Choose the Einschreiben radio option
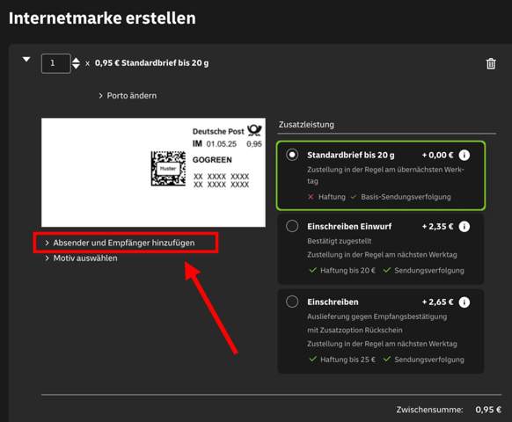The width and height of the screenshot is (512, 422). pos(292,302)
